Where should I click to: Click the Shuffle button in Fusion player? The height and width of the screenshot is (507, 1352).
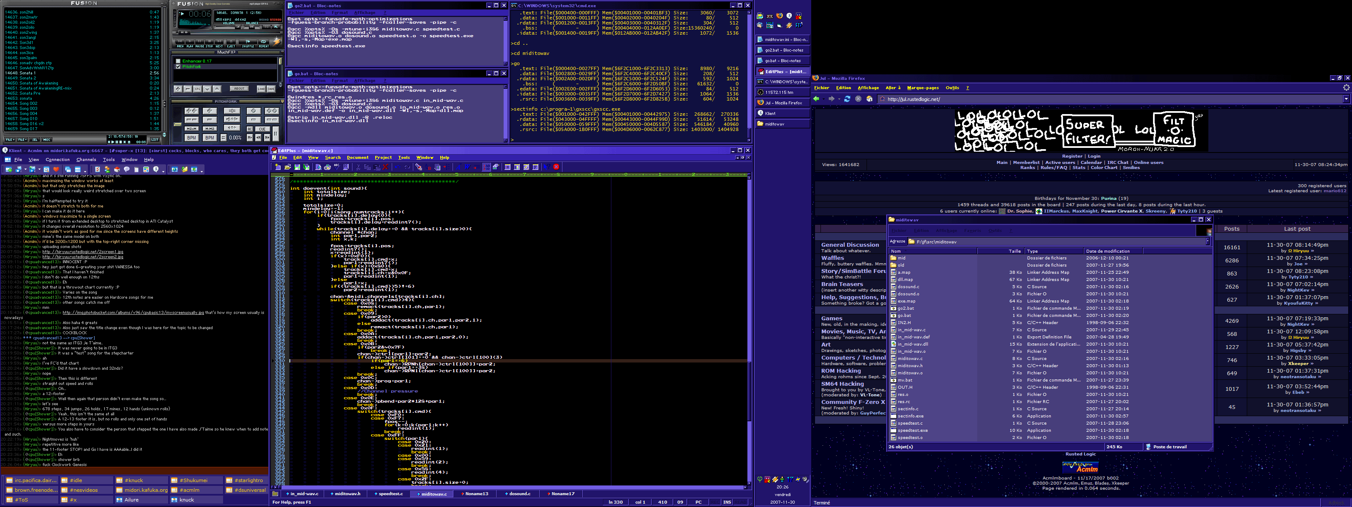click(248, 41)
